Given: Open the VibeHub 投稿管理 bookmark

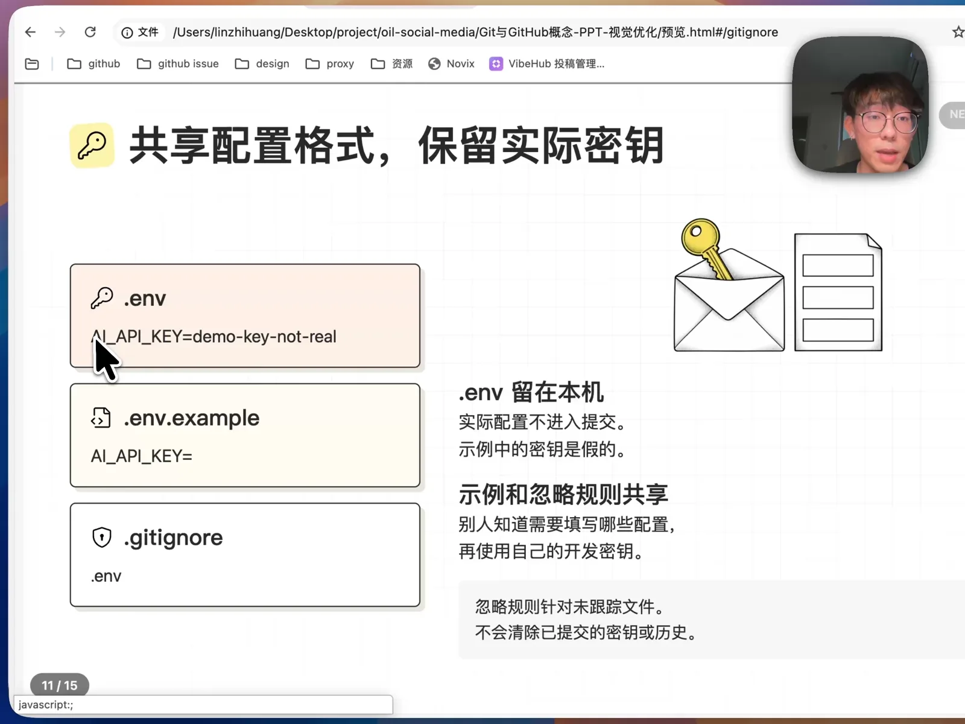Looking at the screenshot, I should (x=546, y=64).
